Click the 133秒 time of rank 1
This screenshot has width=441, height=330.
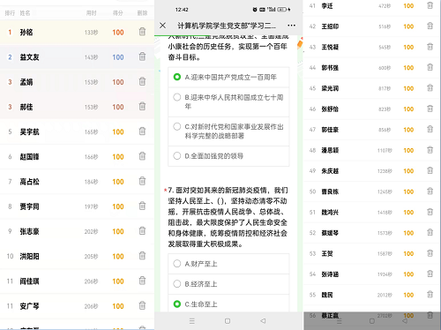point(91,33)
